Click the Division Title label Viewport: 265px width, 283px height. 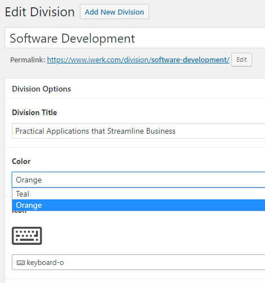34,112
